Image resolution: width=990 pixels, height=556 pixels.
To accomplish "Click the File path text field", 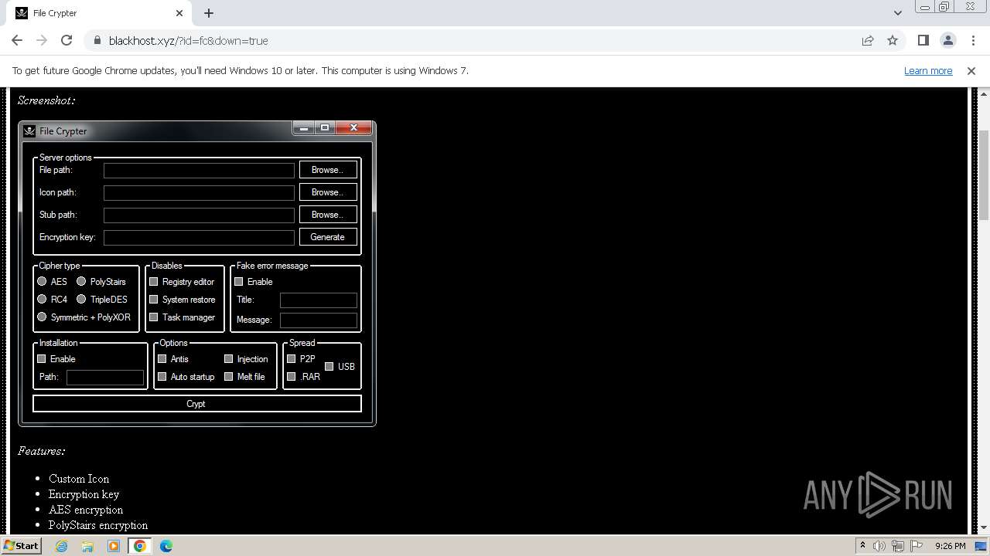I will 200,170.
